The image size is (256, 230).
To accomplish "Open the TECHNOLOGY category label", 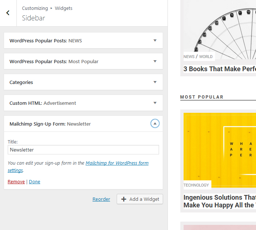I will coord(196,185).
